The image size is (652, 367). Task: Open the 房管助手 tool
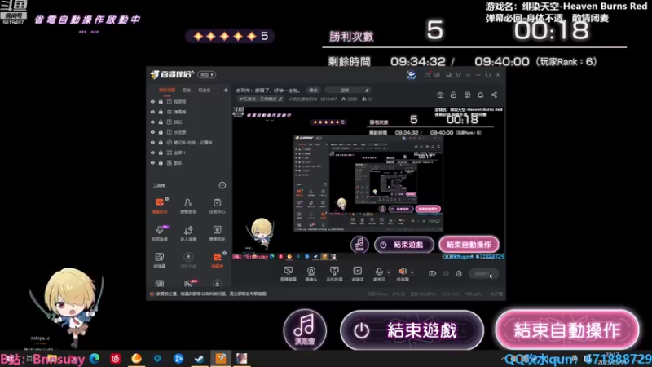pos(188,206)
